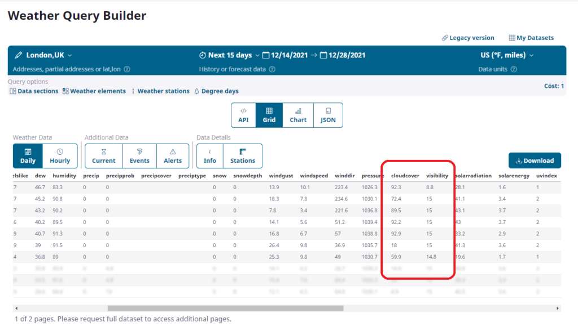Open Data sections query option
This screenshot has width=578, height=327.
(x=34, y=91)
